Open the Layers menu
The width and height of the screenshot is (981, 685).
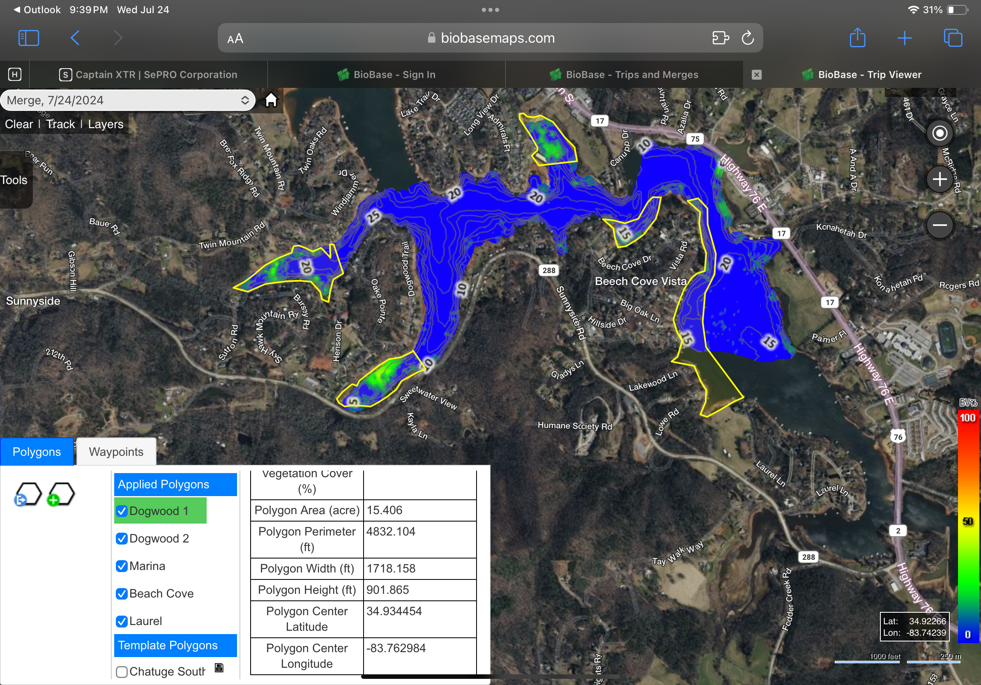[x=106, y=124]
